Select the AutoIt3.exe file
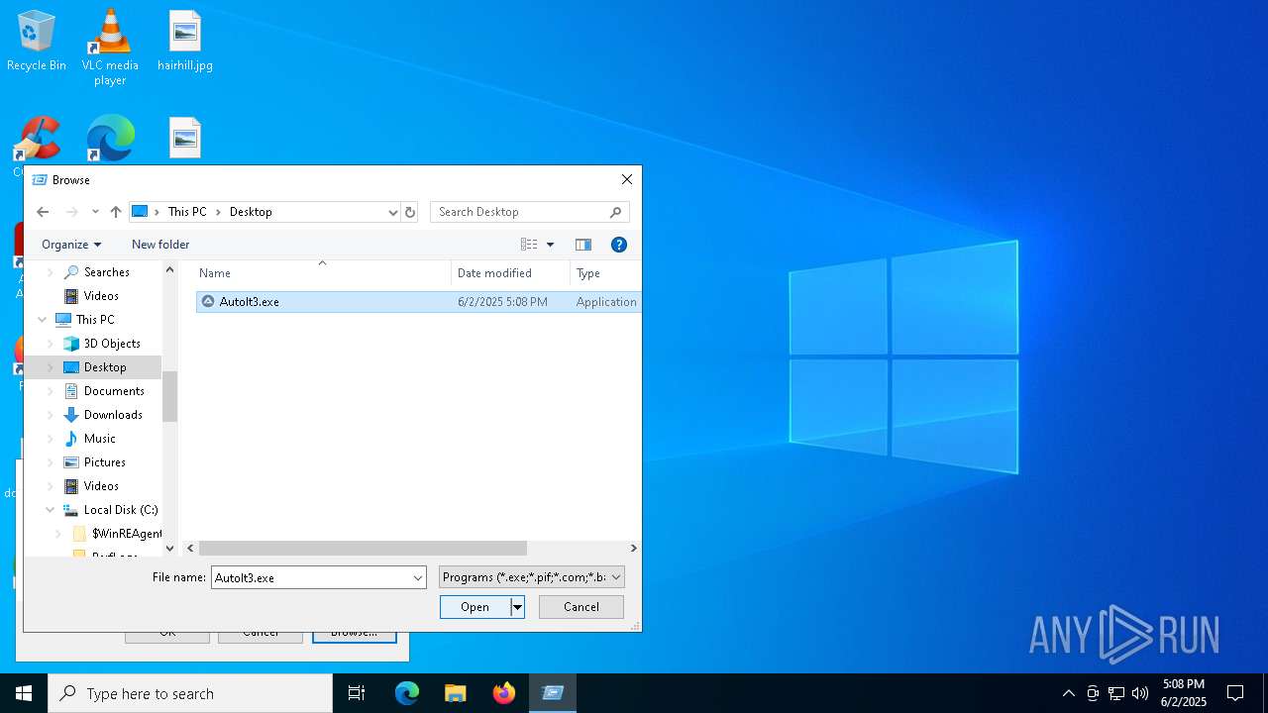 pyautogui.click(x=418, y=302)
